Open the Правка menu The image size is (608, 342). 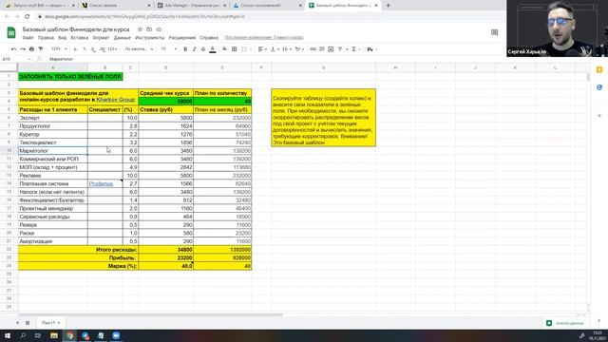(x=46, y=38)
